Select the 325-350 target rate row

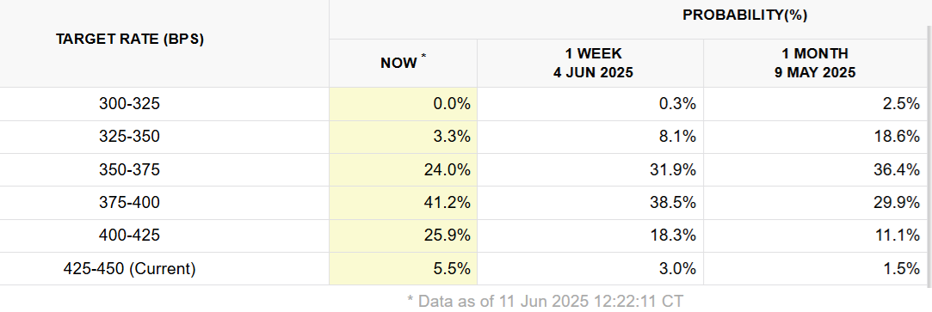[463, 137]
